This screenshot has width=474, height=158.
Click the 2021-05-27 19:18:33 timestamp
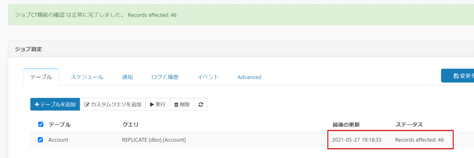click(x=357, y=140)
